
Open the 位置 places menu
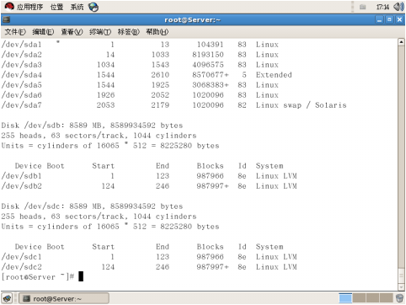point(56,7)
